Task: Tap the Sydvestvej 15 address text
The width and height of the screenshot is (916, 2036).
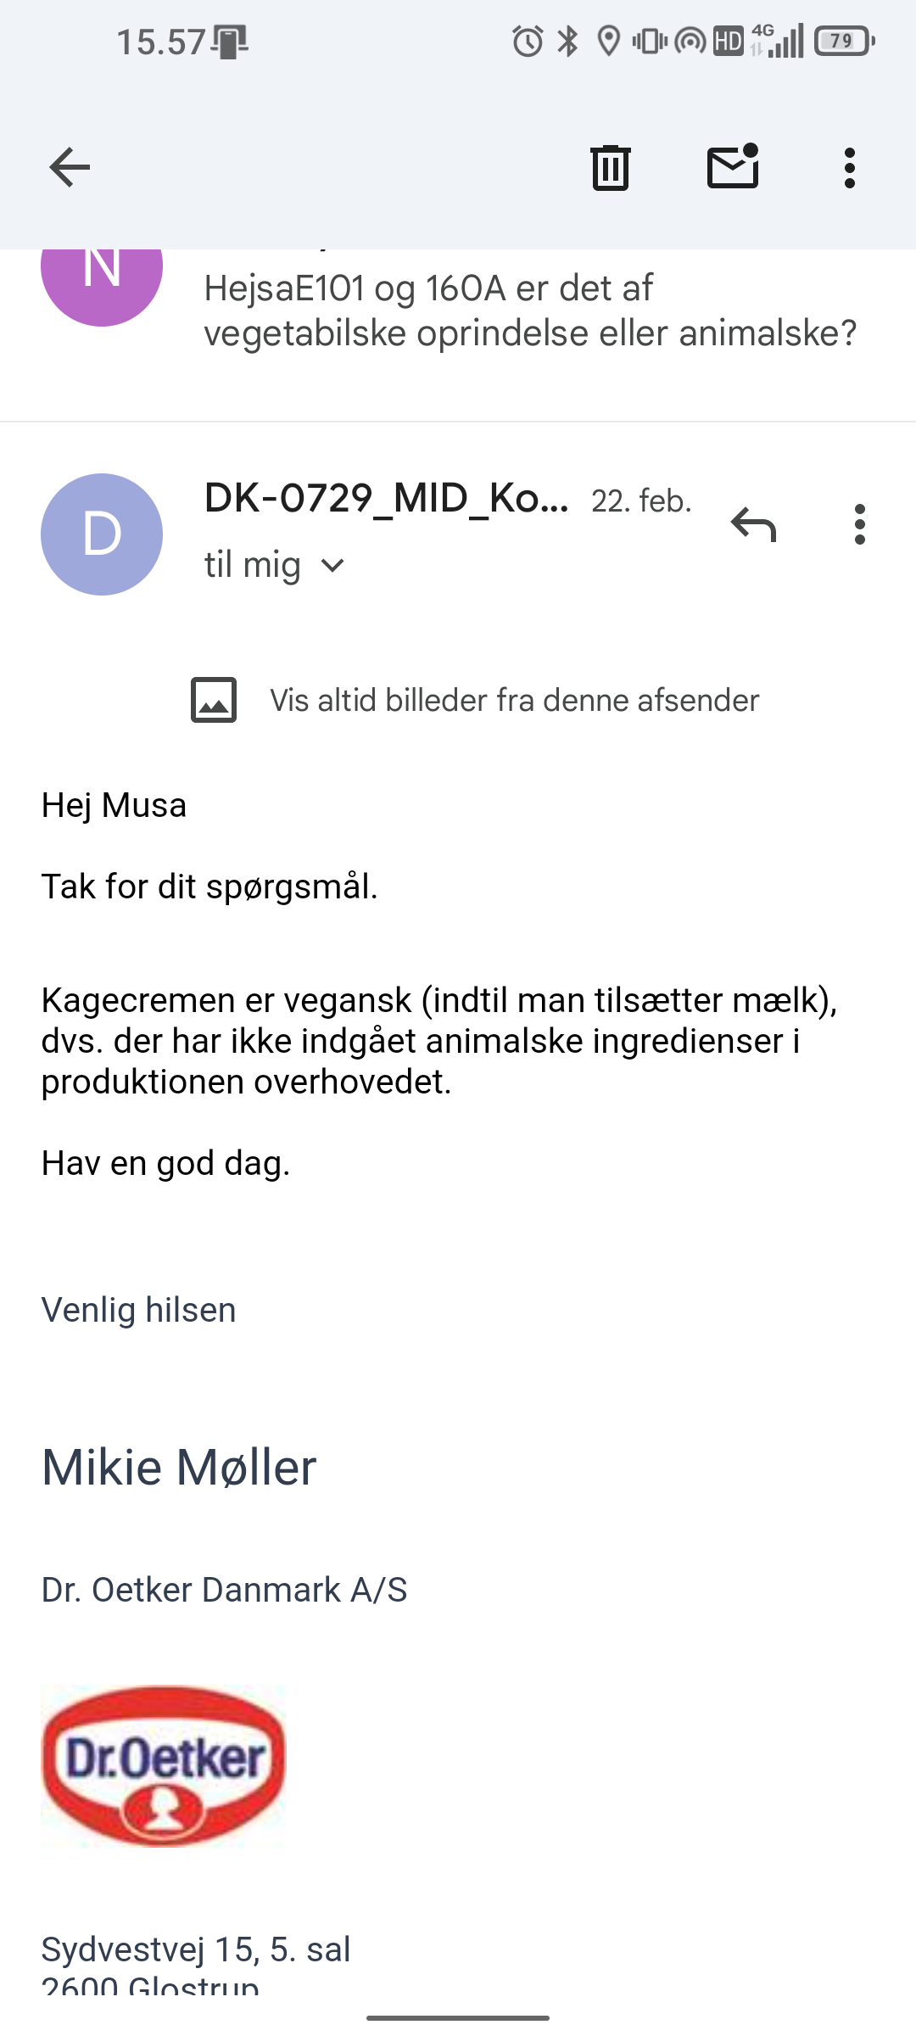Action: [196, 1949]
